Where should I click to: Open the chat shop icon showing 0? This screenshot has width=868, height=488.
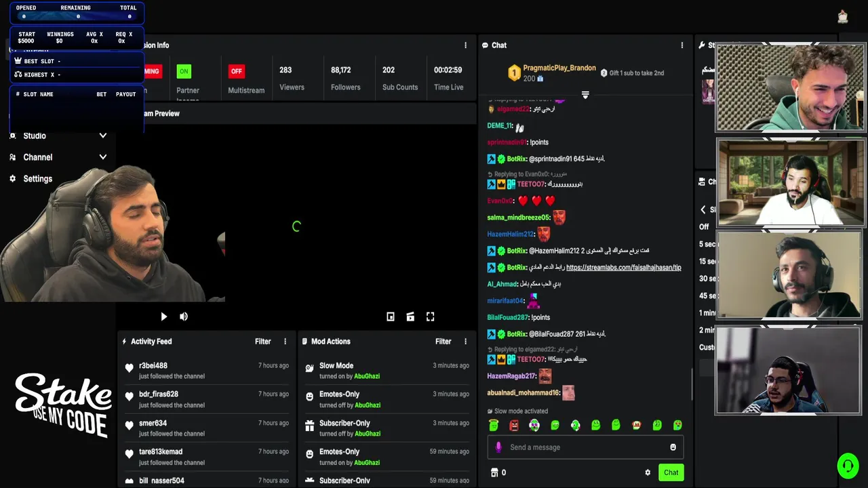pos(494,472)
